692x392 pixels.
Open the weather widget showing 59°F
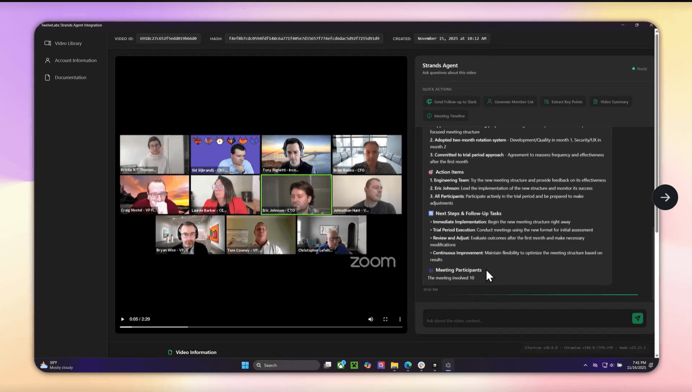pyautogui.click(x=57, y=365)
